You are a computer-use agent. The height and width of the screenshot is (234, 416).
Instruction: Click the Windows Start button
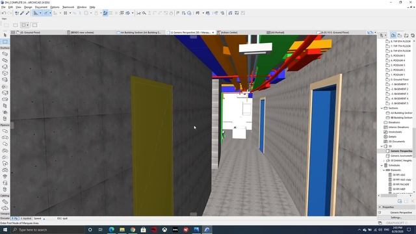tap(5, 229)
